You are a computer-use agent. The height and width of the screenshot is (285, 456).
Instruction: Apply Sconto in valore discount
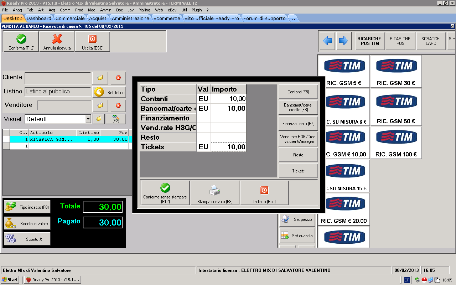pyautogui.click(x=27, y=223)
